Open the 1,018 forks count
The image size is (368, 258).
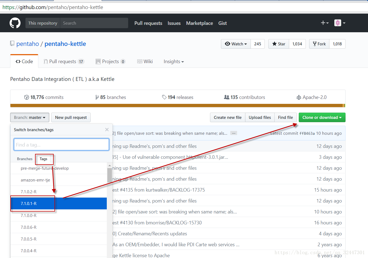tap(337, 44)
